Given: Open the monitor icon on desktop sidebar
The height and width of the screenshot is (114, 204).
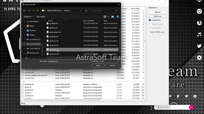Looking at the screenshot, I should [199, 1].
